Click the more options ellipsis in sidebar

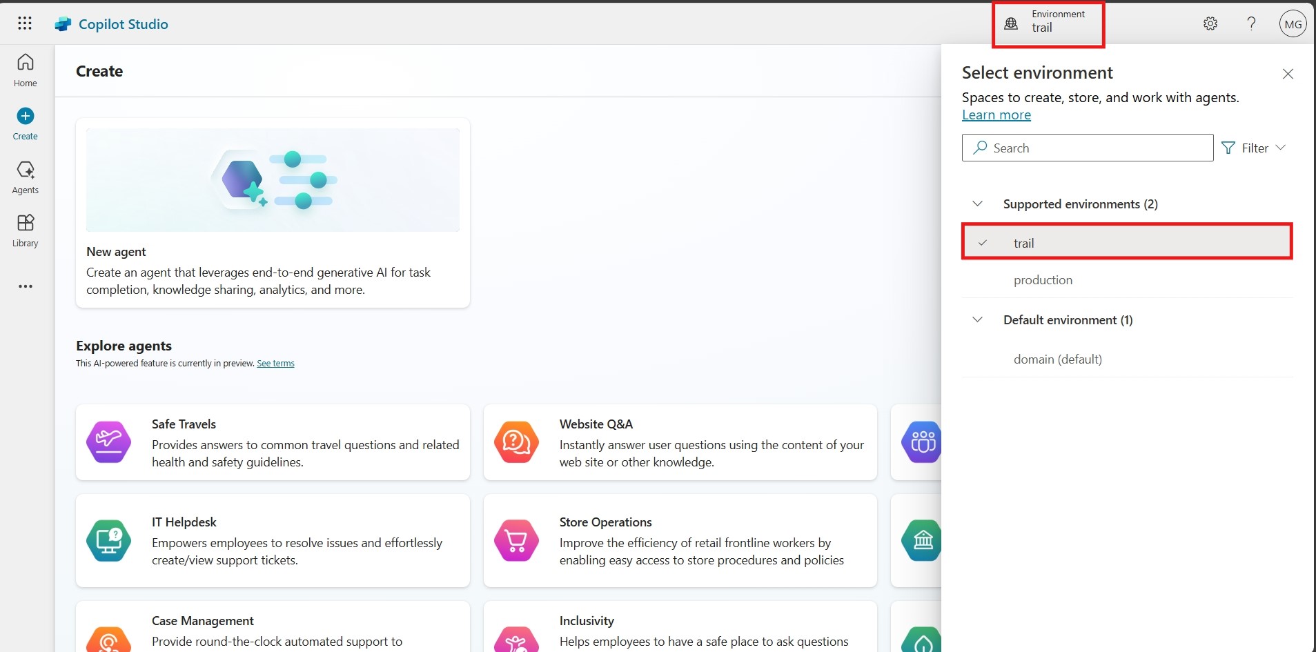[x=26, y=286]
